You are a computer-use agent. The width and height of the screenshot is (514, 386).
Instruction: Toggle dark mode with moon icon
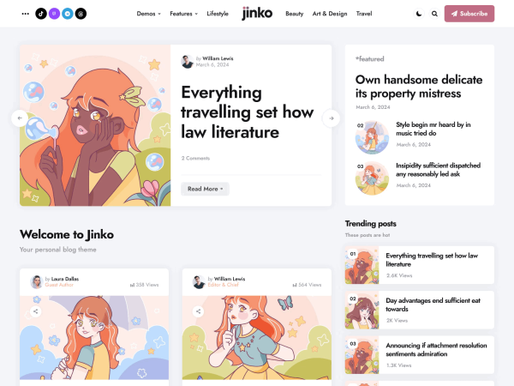pyautogui.click(x=419, y=14)
